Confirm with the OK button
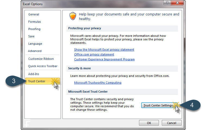This screenshot has width=205, height=130. 149,123
